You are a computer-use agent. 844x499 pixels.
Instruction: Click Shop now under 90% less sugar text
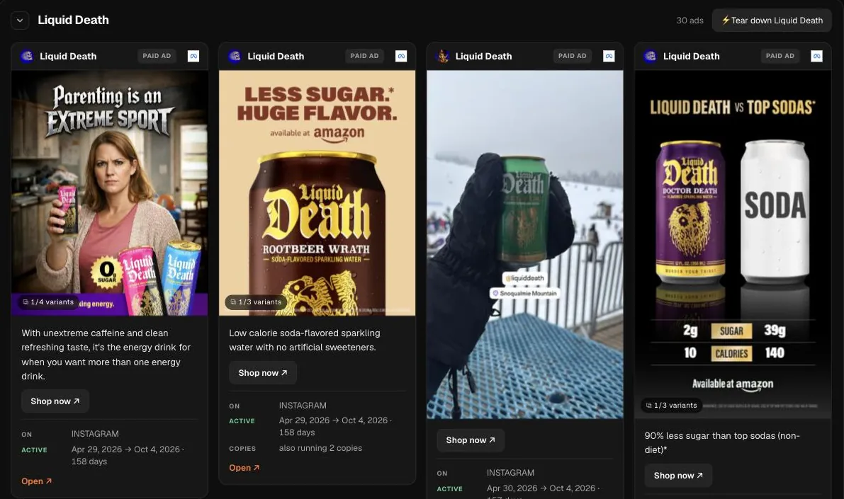(678, 476)
